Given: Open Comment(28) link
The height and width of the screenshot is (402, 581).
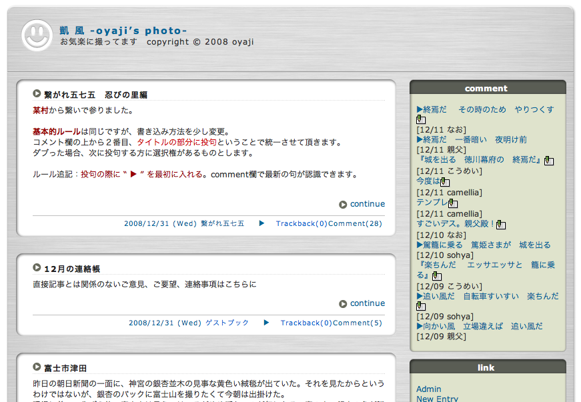Looking at the screenshot, I should (355, 223).
